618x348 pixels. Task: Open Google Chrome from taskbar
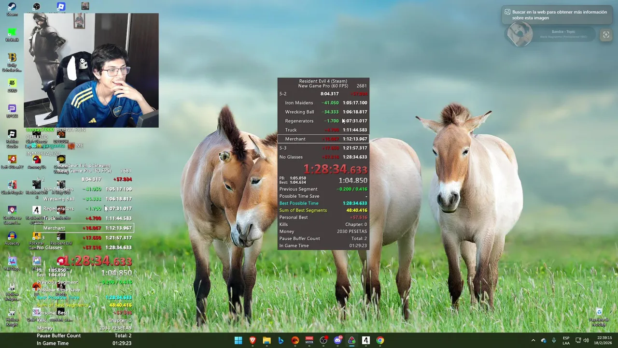380,340
